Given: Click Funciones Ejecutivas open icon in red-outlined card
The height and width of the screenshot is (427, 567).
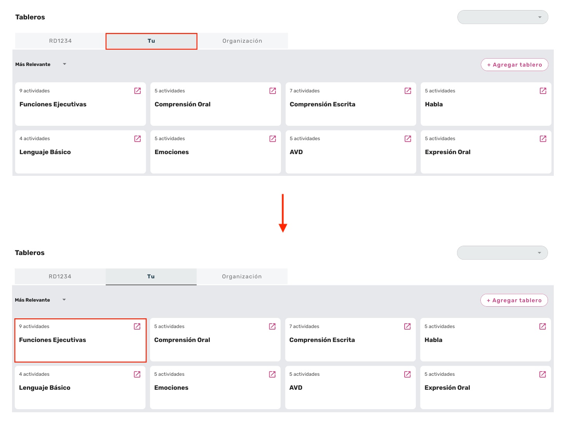Looking at the screenshot, I should (x=137, y=326).
